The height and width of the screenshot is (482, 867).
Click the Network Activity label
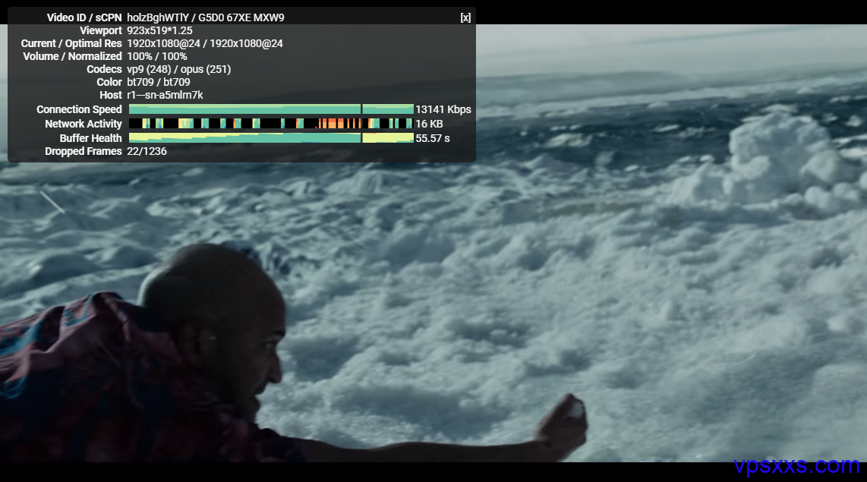pos(84,124)
